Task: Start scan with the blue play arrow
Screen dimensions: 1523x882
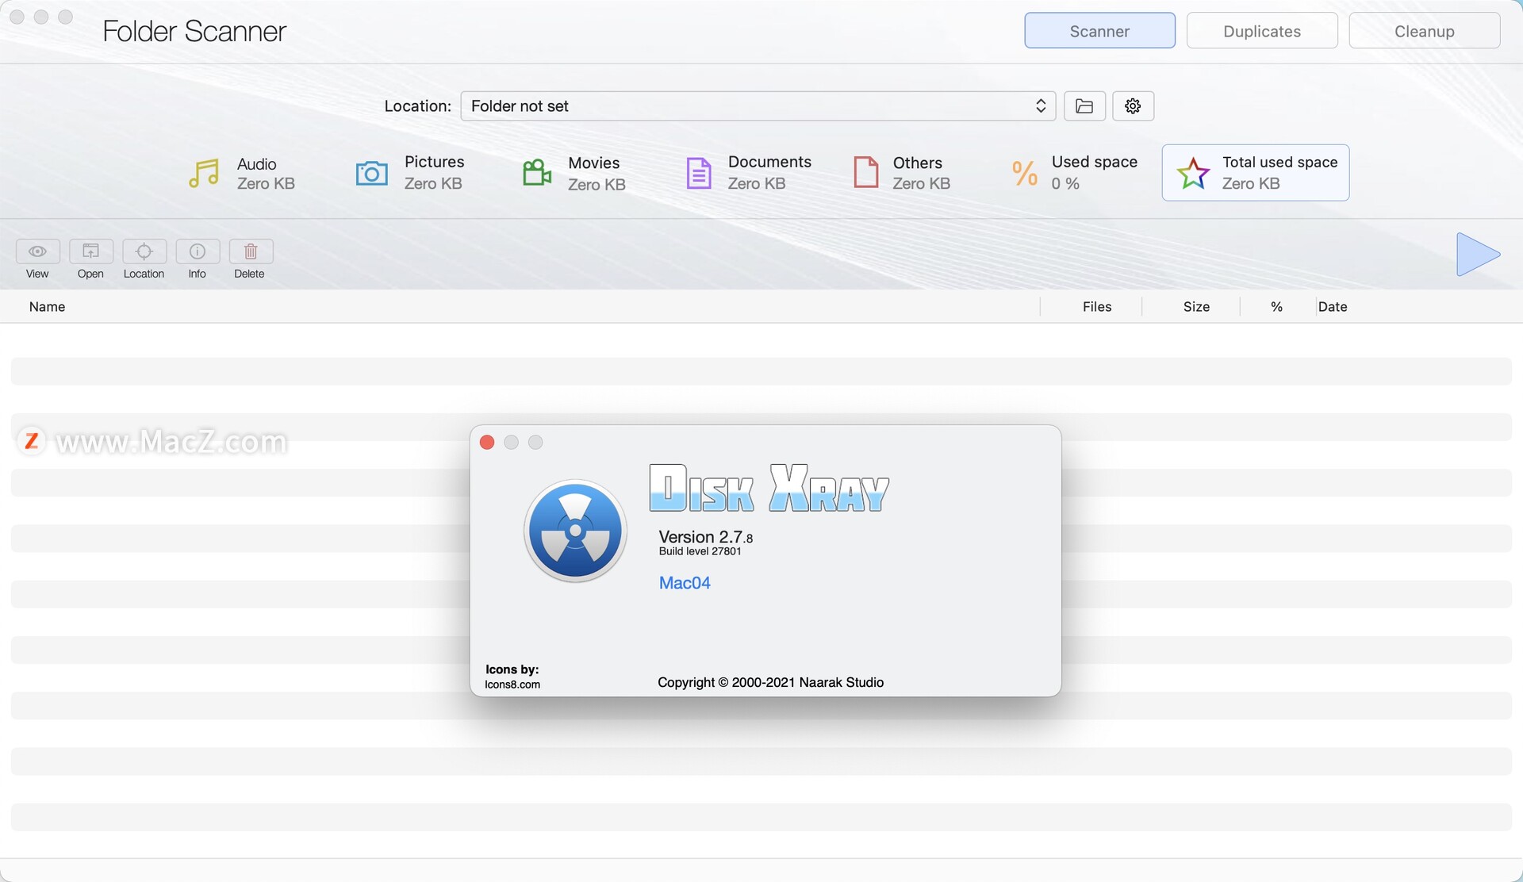Action: [x=1477, y=255]
